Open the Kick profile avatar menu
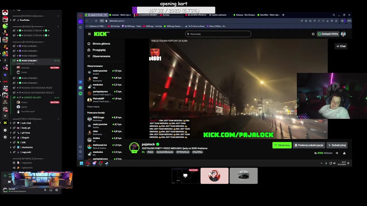 343,34
